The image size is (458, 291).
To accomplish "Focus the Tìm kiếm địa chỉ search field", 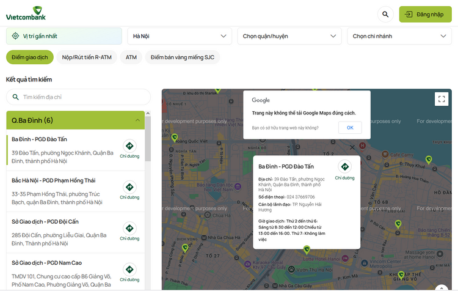I will click(78, 97).
